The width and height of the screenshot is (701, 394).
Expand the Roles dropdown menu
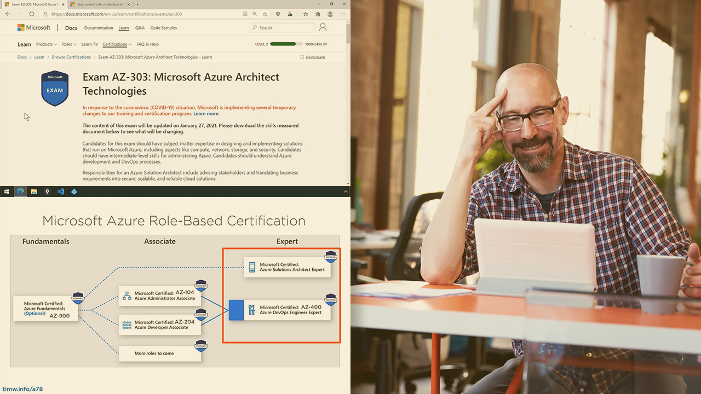coord(69,44)
